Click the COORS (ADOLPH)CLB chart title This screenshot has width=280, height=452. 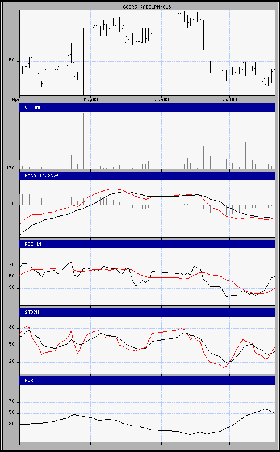coord(147,6)
